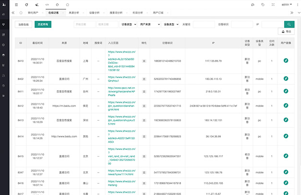The image size is (301, 195).
Task: Open the 访客类型 dropdown
Action: 128,24
